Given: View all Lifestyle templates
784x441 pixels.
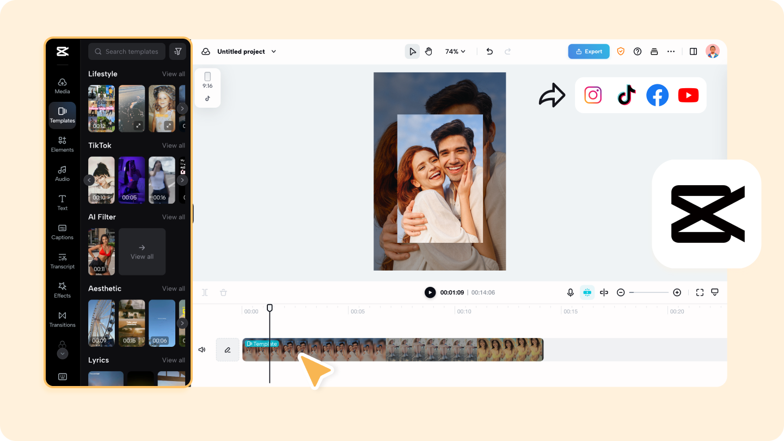Looking at the screenshot, I should pyautogui.click(x=174, y=74).
